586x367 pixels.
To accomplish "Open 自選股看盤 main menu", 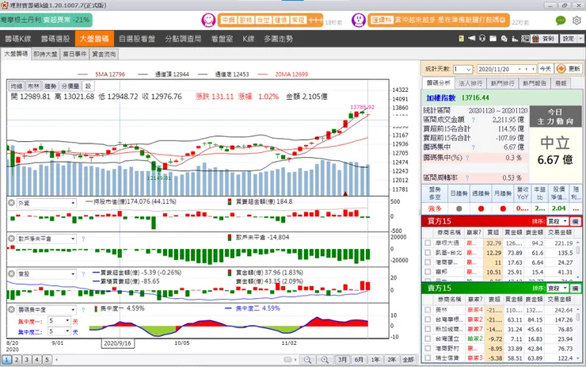I will (137, 39).
